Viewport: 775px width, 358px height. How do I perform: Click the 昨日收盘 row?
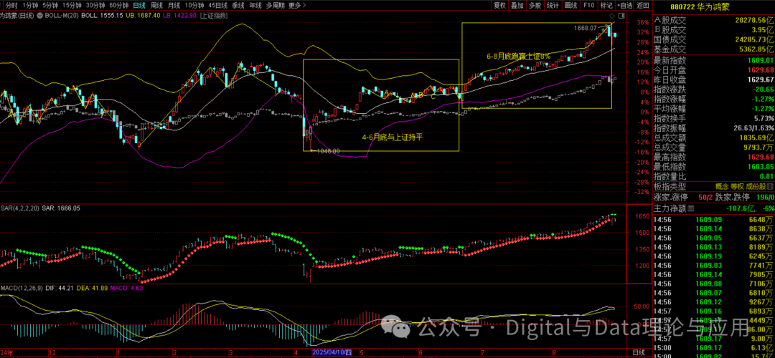coord(714,79)
